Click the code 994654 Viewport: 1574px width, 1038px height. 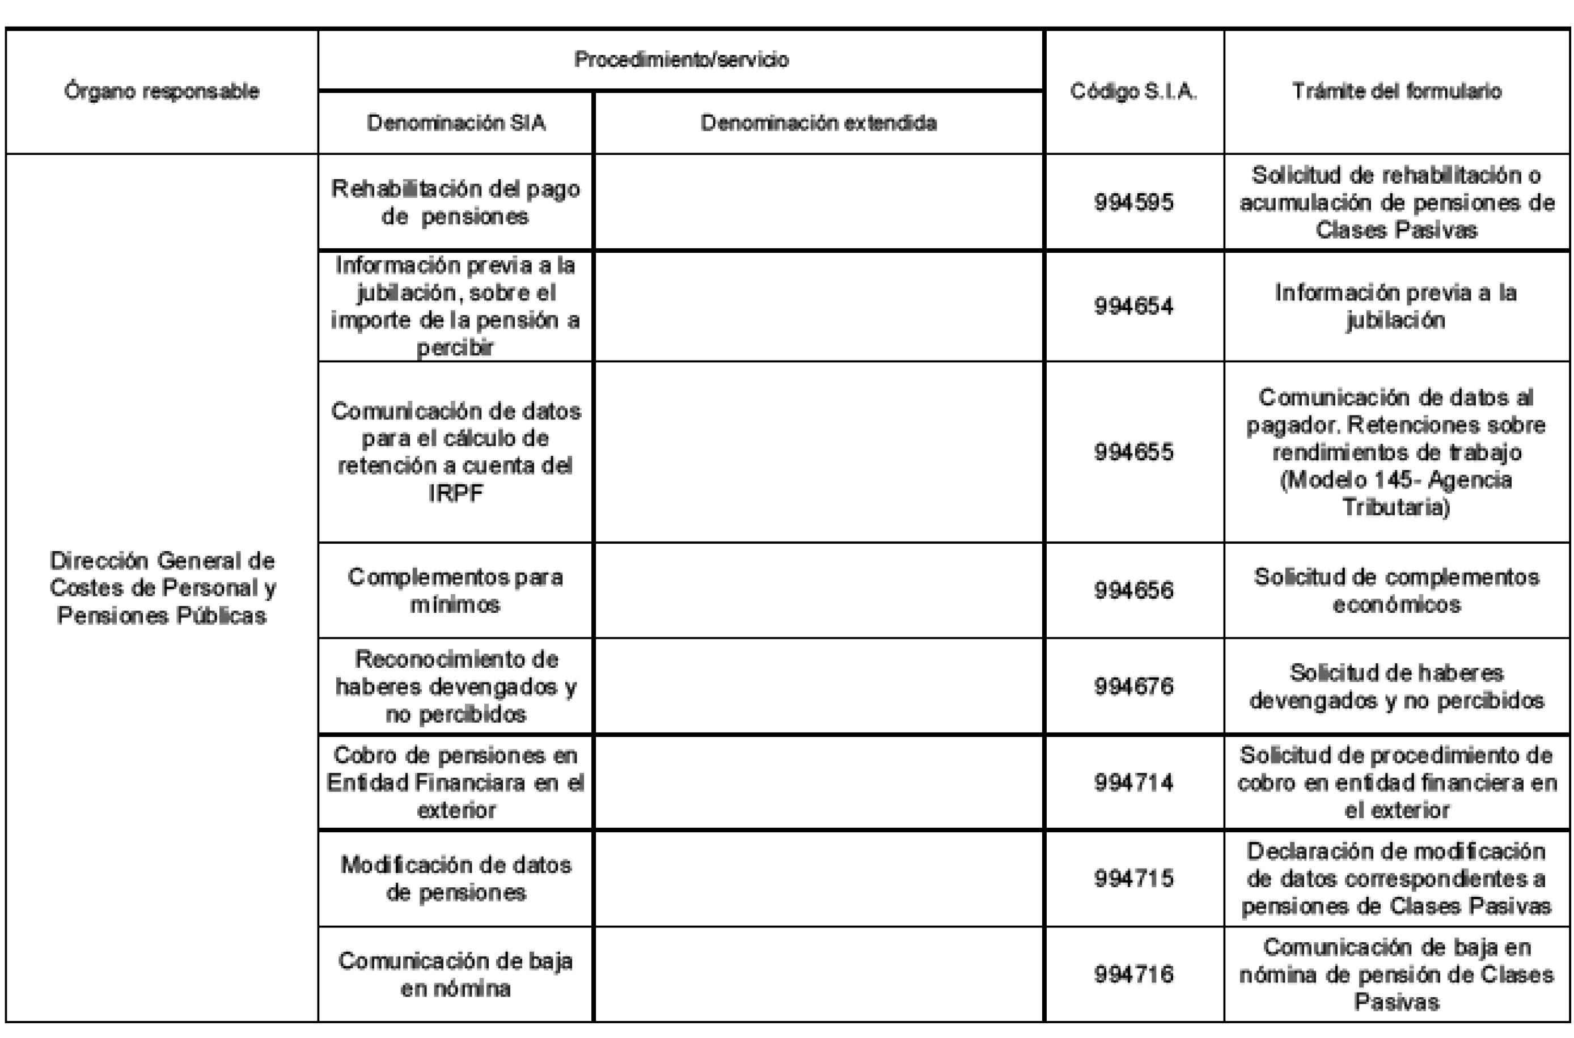1134,307
